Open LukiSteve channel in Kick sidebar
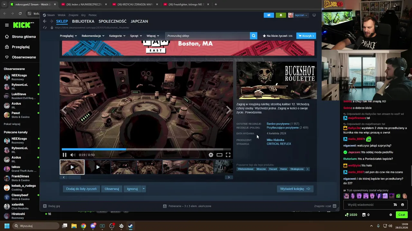This screenshot has height=231, width=412. pos(19,96)
